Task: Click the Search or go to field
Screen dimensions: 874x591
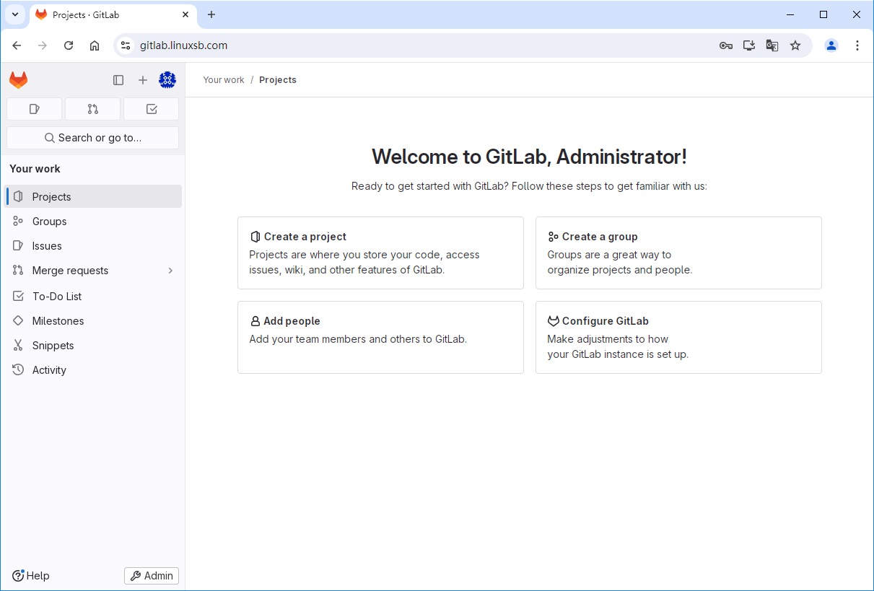Action: coord(92,138)
